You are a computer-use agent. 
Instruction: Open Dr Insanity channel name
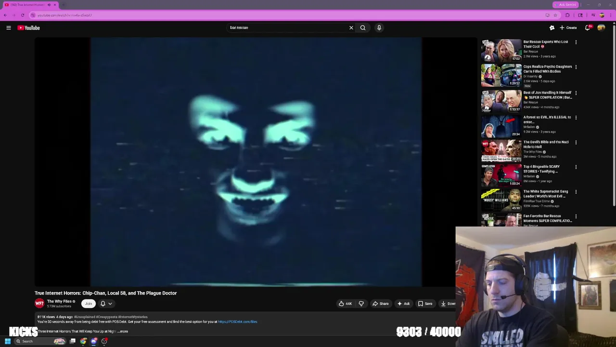click(530, 77)
